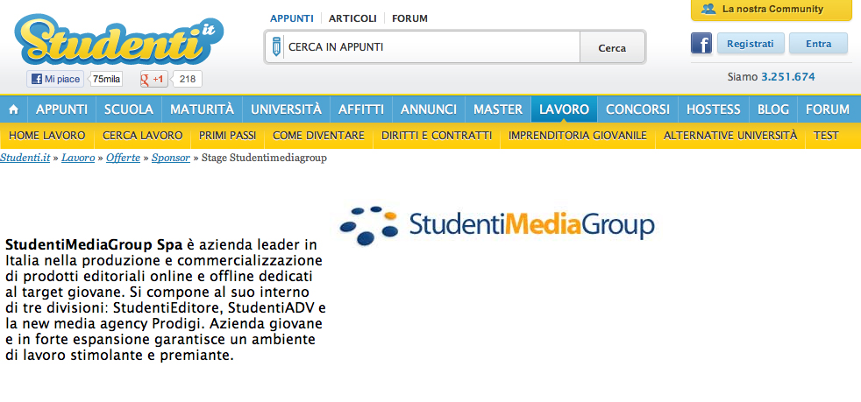
Task: Click the 218 Google plus counter
Action: 188,79
